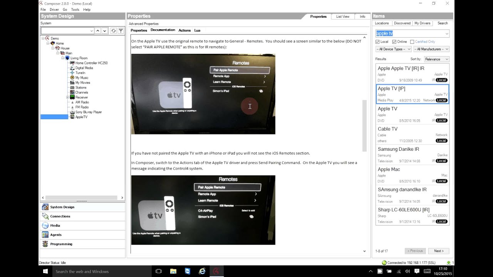This screenshot has width=493, height=277.
Task: Open the Sort by Relevance dropdown
Action: 437,59
